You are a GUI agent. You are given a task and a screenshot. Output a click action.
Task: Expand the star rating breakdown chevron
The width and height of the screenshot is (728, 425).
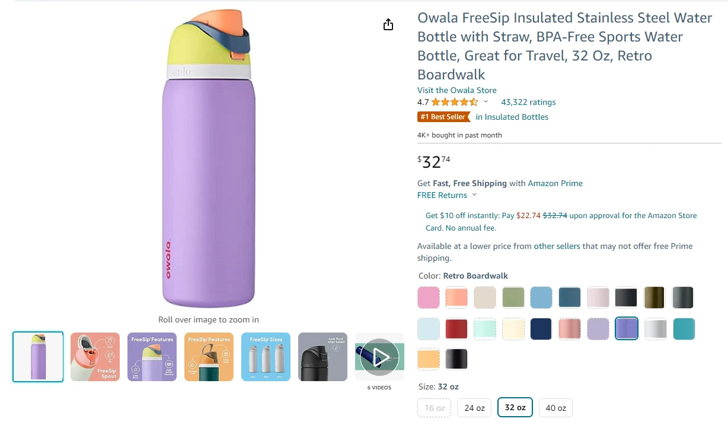tap(486, 101)
